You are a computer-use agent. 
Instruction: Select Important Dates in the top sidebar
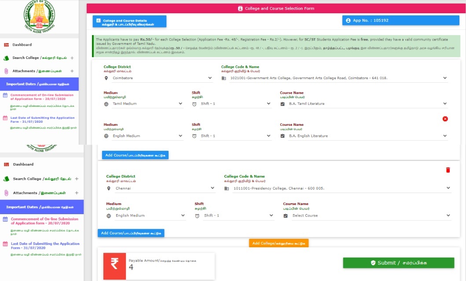(39, 84)
